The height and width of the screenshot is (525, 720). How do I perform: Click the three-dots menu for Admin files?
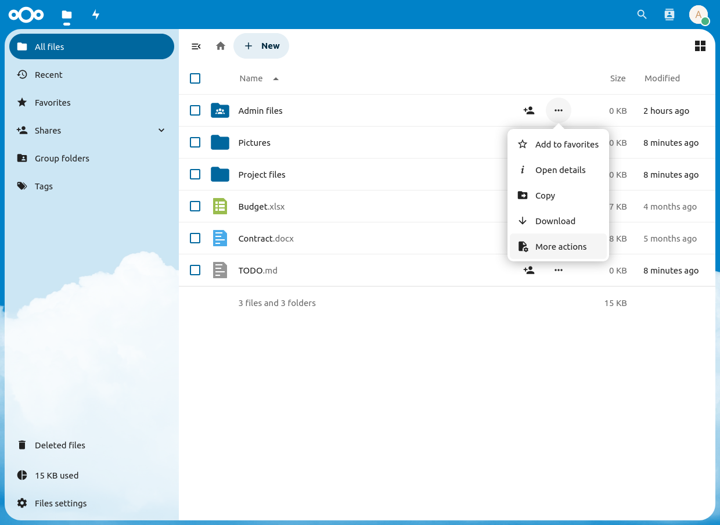(559, 110)
